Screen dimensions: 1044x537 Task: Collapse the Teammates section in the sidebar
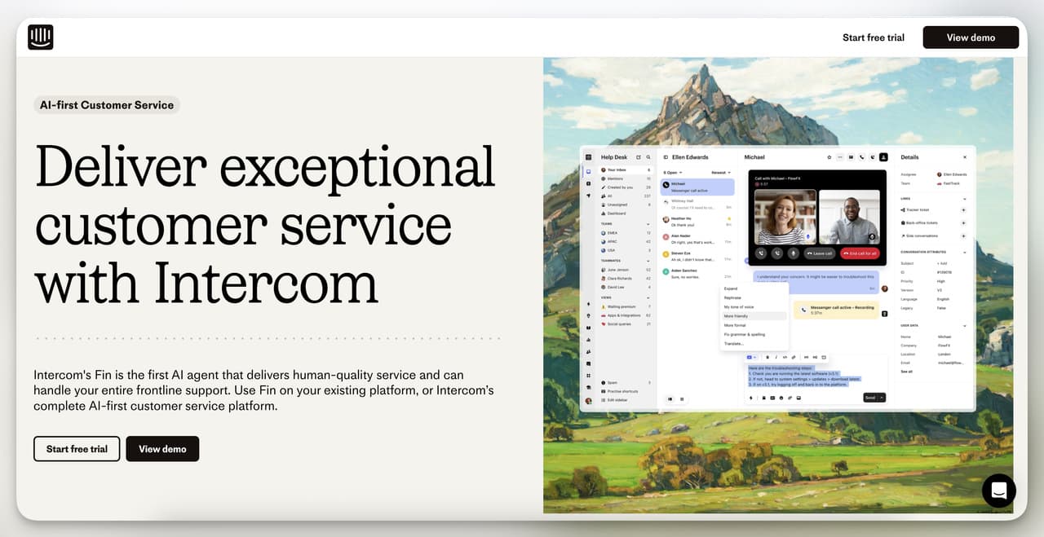click(648, 261)
